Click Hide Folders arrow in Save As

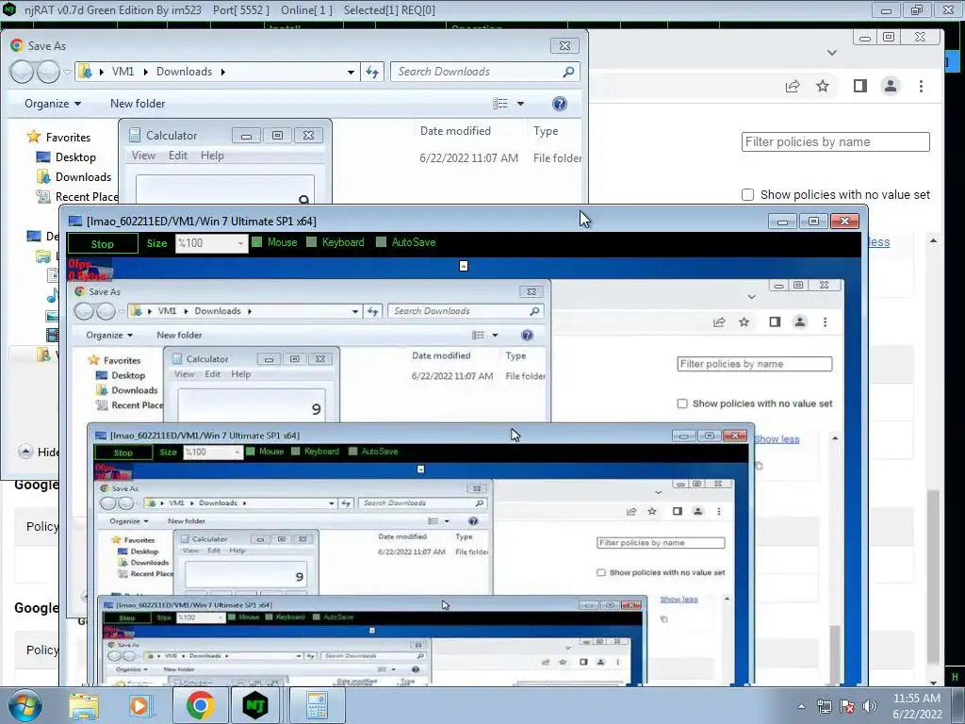click(25, 452)
